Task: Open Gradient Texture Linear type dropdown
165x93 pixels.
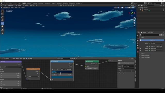Action: [x=33, y=76]
